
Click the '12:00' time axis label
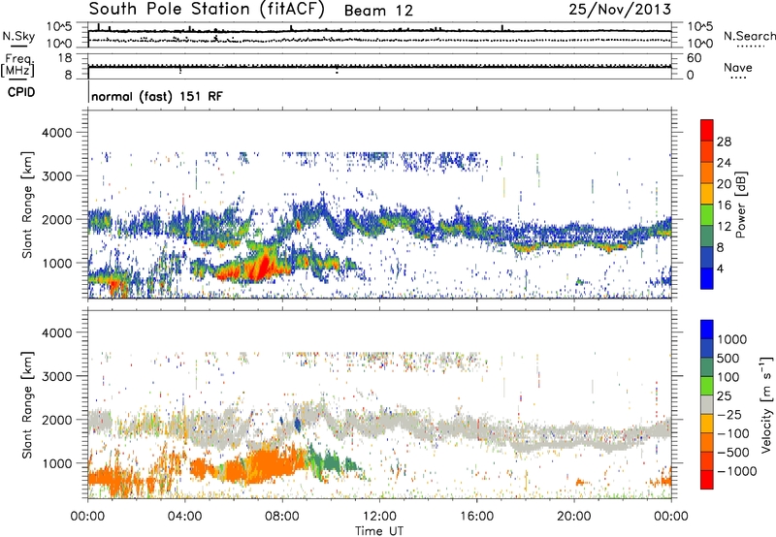pos(379,517)
